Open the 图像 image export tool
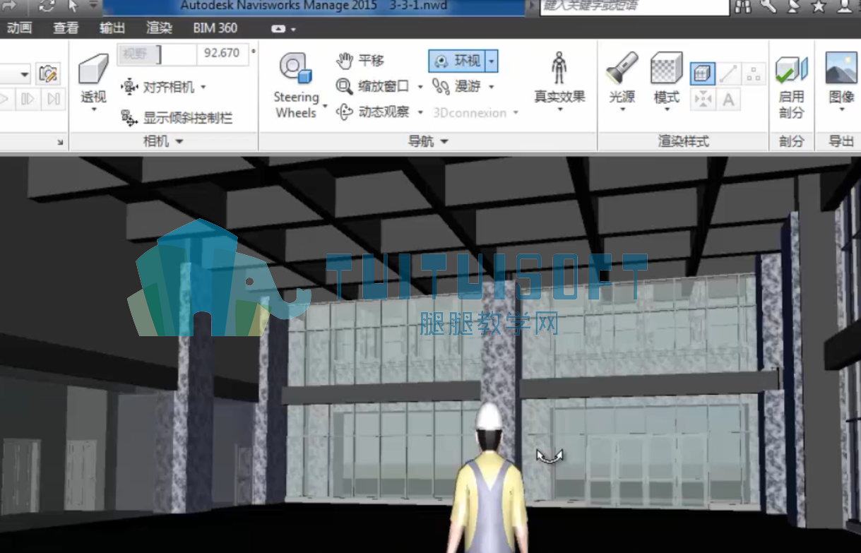 point(841,81)
